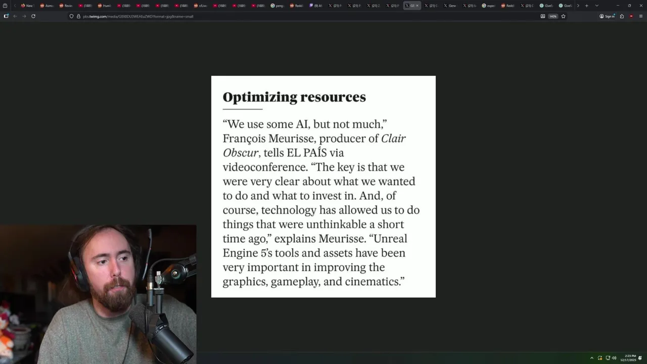Open network settings tray icon
647x364 pixels.
pyautogui.click(x=608, y=358)
